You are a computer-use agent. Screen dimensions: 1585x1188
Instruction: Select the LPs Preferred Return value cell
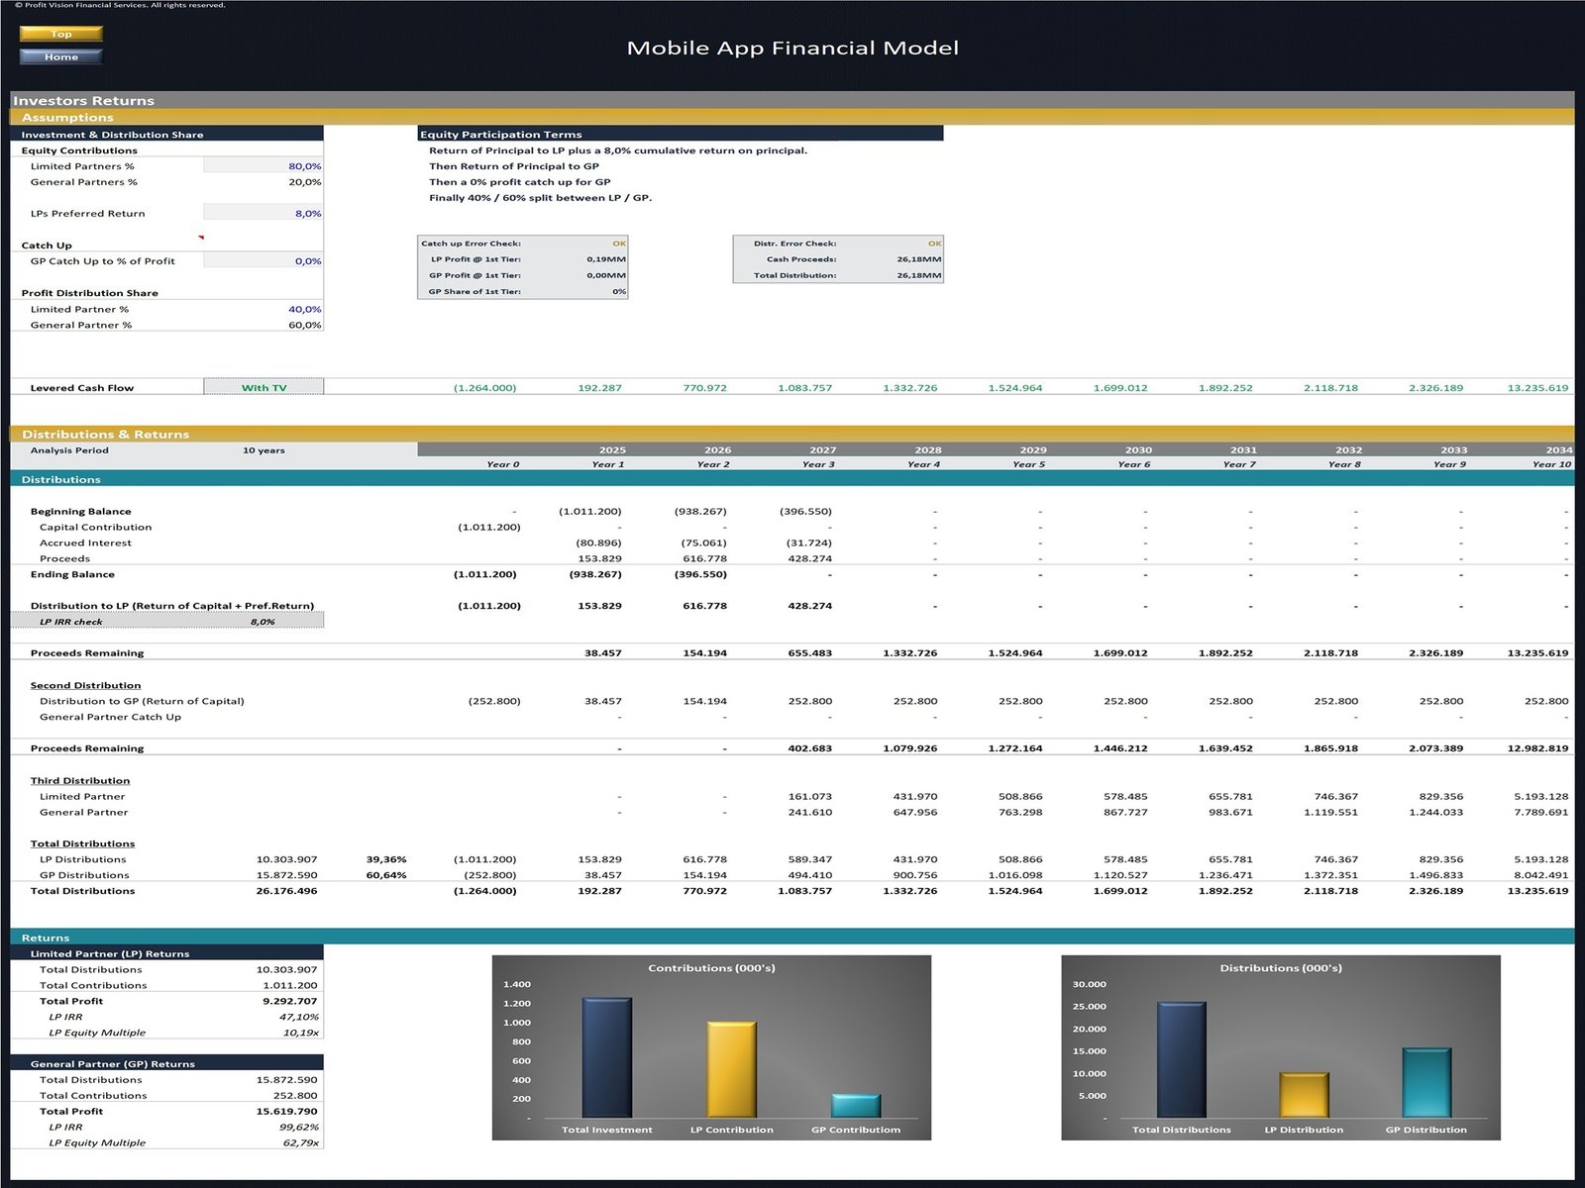click(264, 213)
